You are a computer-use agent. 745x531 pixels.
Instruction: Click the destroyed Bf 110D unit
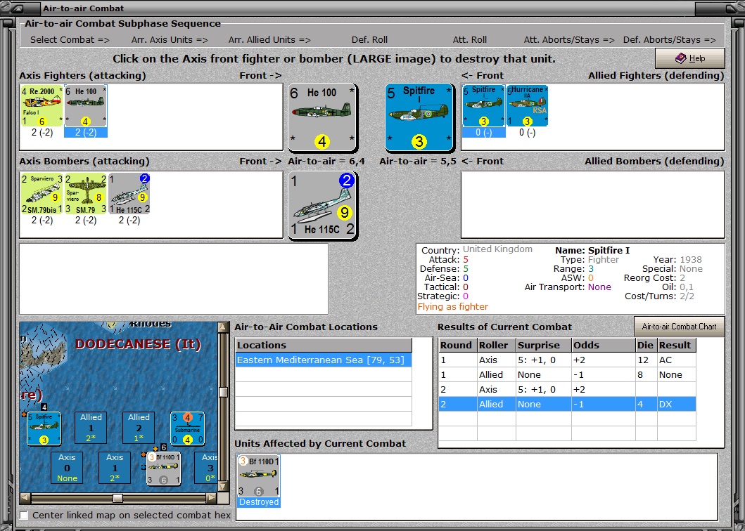(260, 476)
